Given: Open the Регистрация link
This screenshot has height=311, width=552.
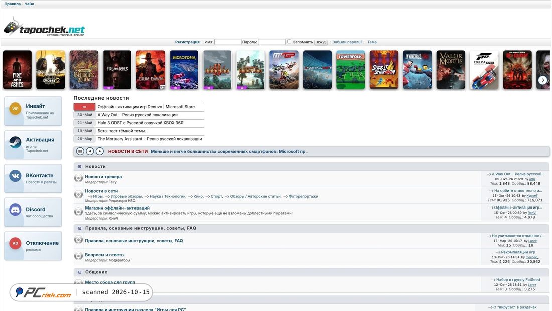Looking at the screenshot, I should pos(187,42).
